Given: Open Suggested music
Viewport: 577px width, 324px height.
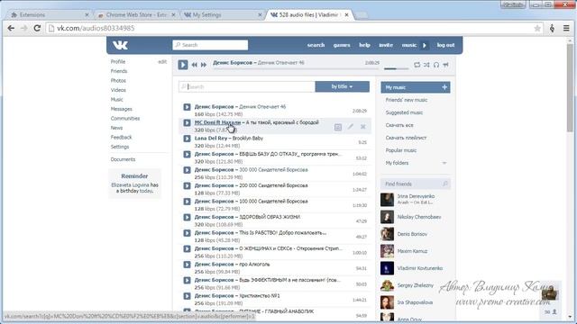Looking at the screenshot, I should point(404,112).
